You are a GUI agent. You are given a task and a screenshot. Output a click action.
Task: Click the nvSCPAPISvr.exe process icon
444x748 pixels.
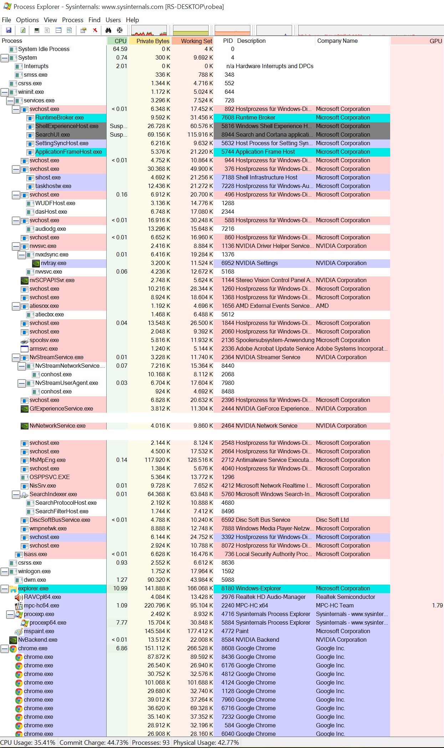click(x=25, y=280)
